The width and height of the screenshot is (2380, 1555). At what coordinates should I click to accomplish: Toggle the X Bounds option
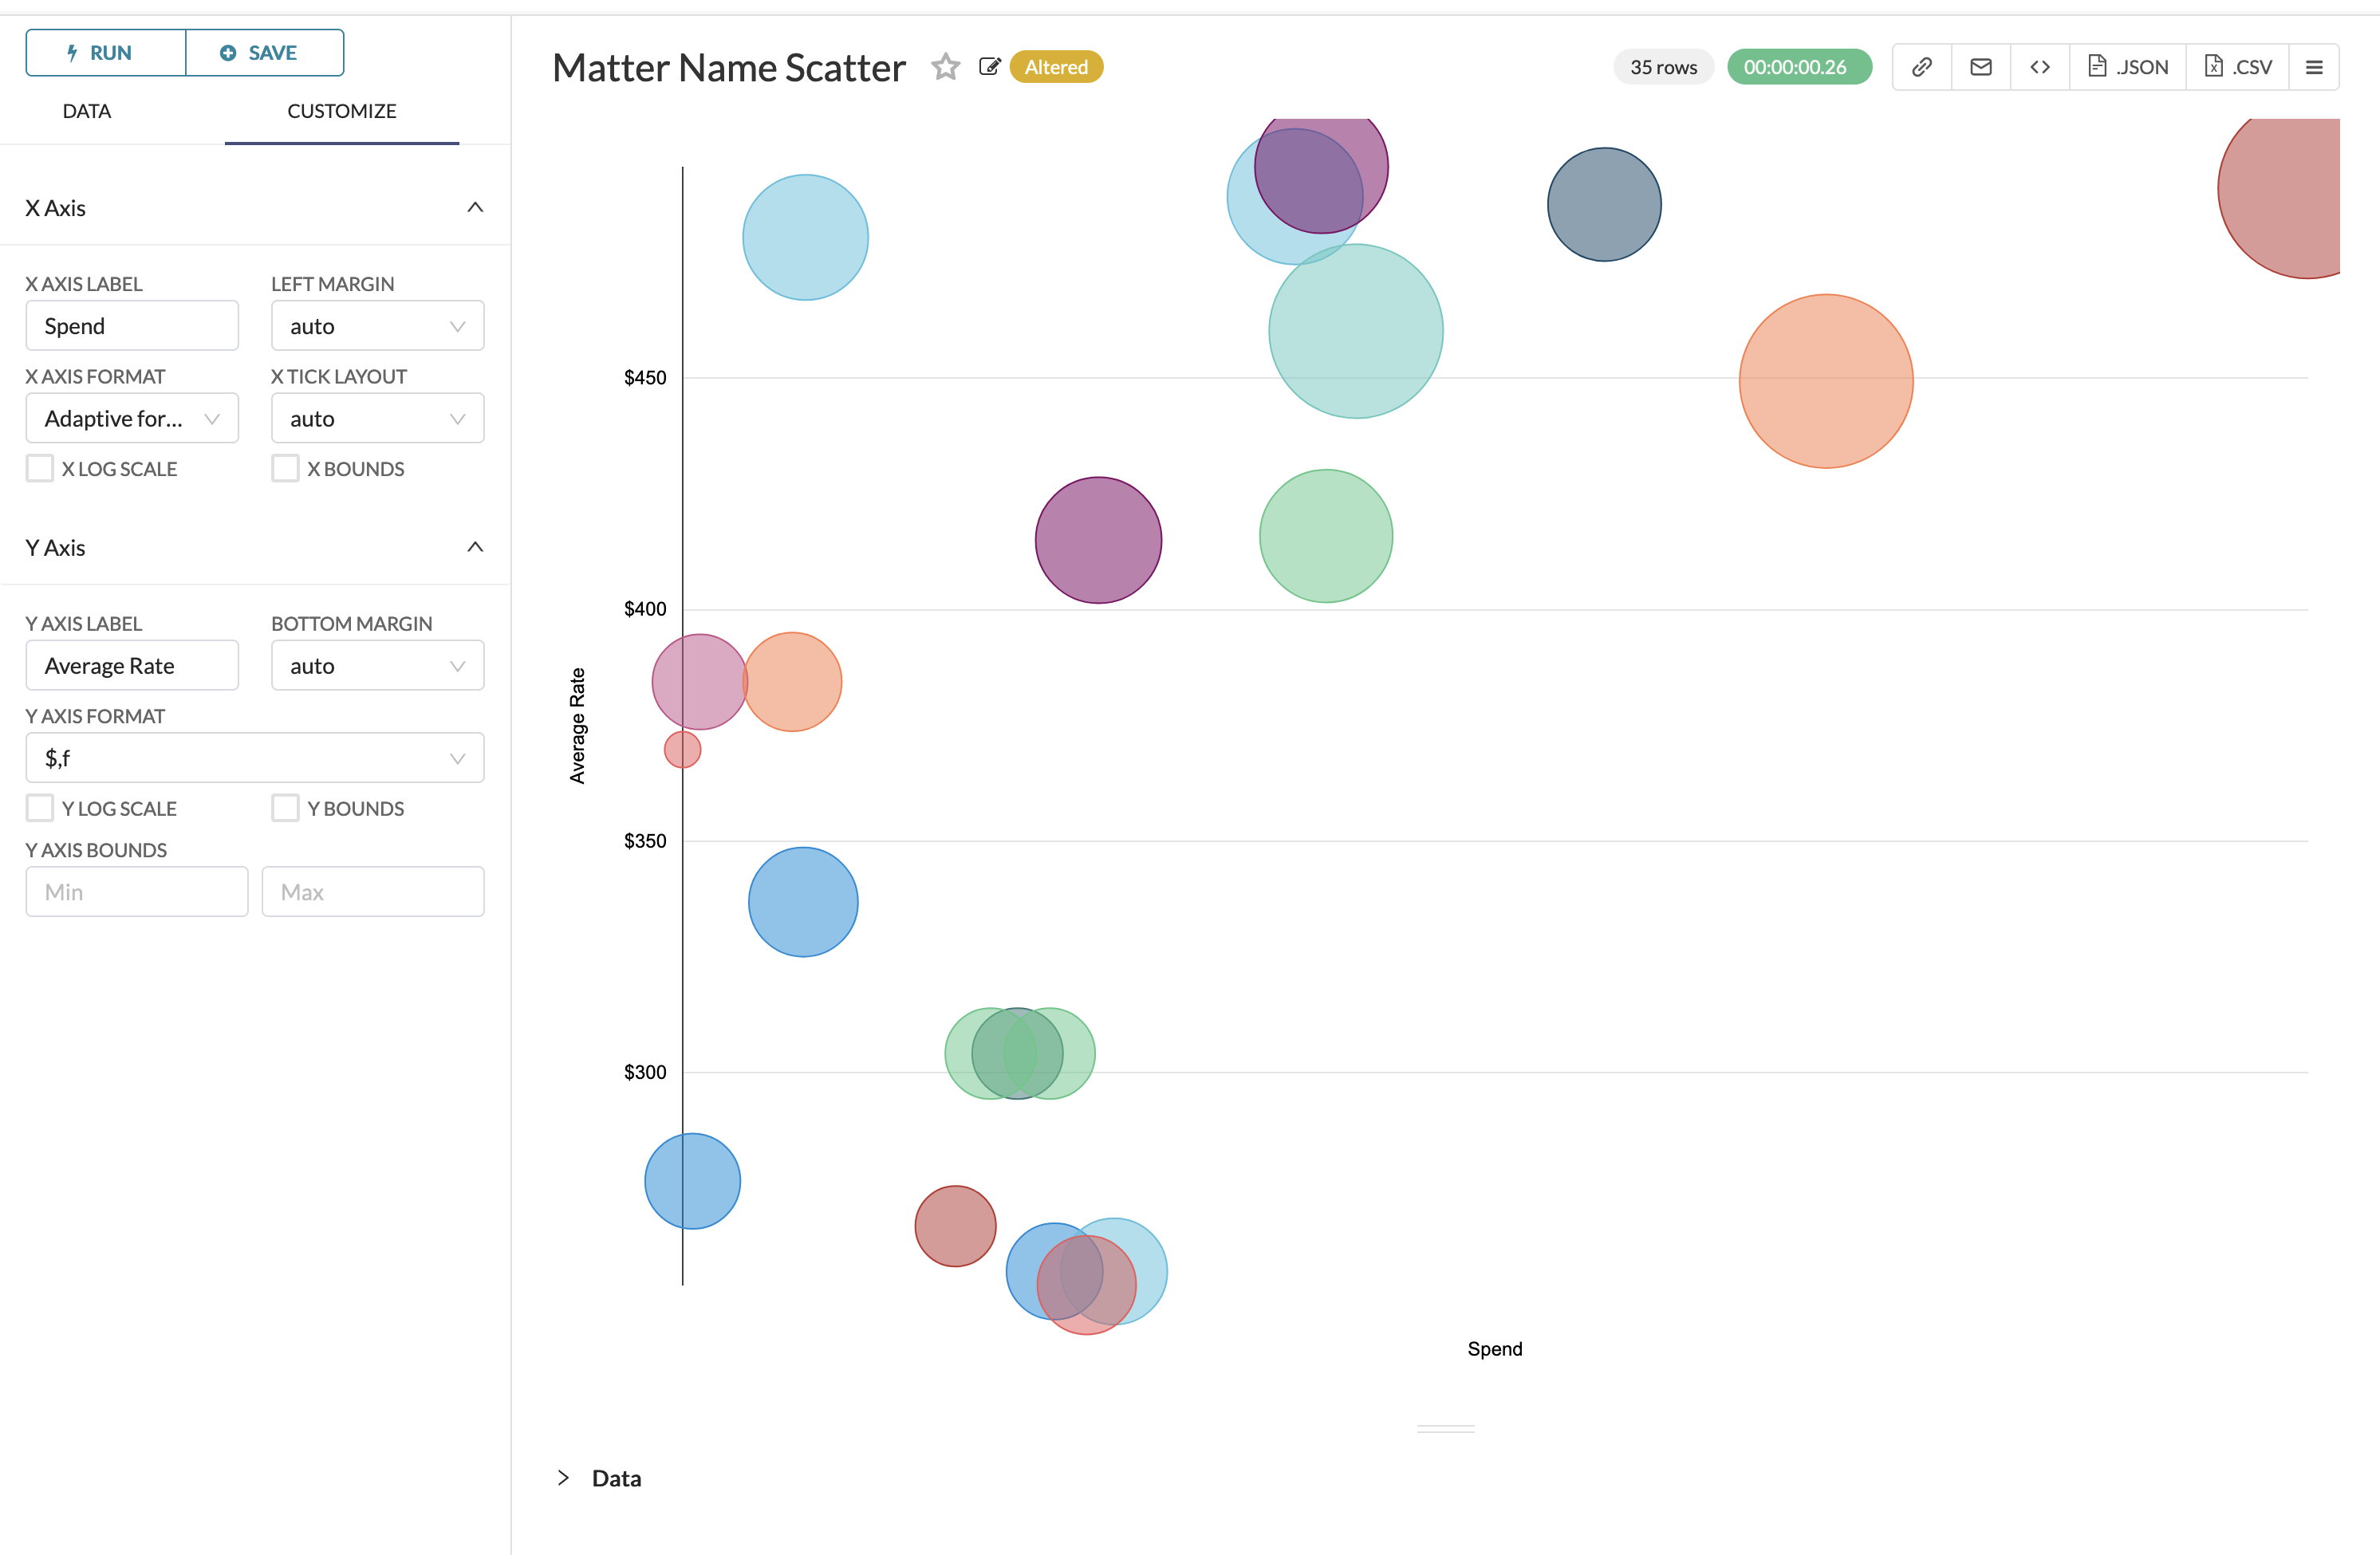click(x=285, y=468)
